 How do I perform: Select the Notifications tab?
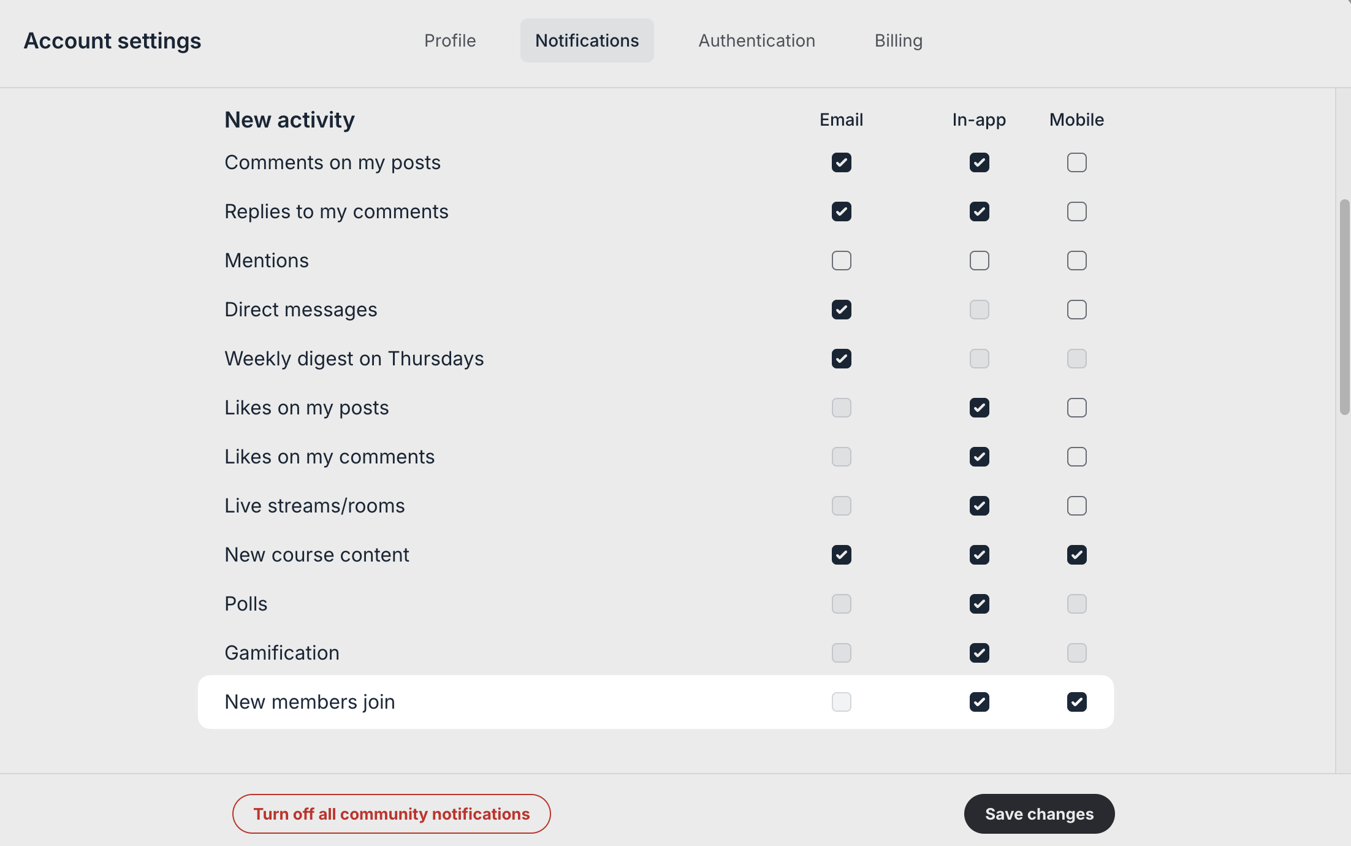(x=587, y=40)
